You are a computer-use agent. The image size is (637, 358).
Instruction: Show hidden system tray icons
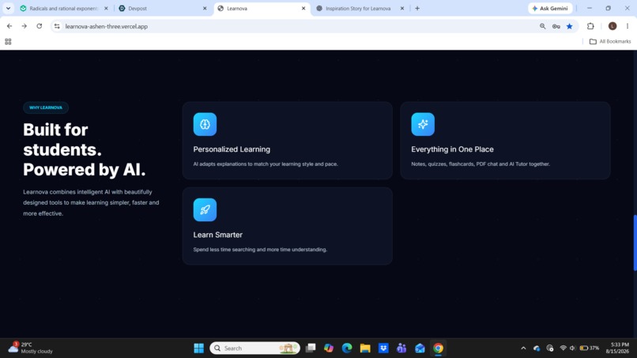523,349
